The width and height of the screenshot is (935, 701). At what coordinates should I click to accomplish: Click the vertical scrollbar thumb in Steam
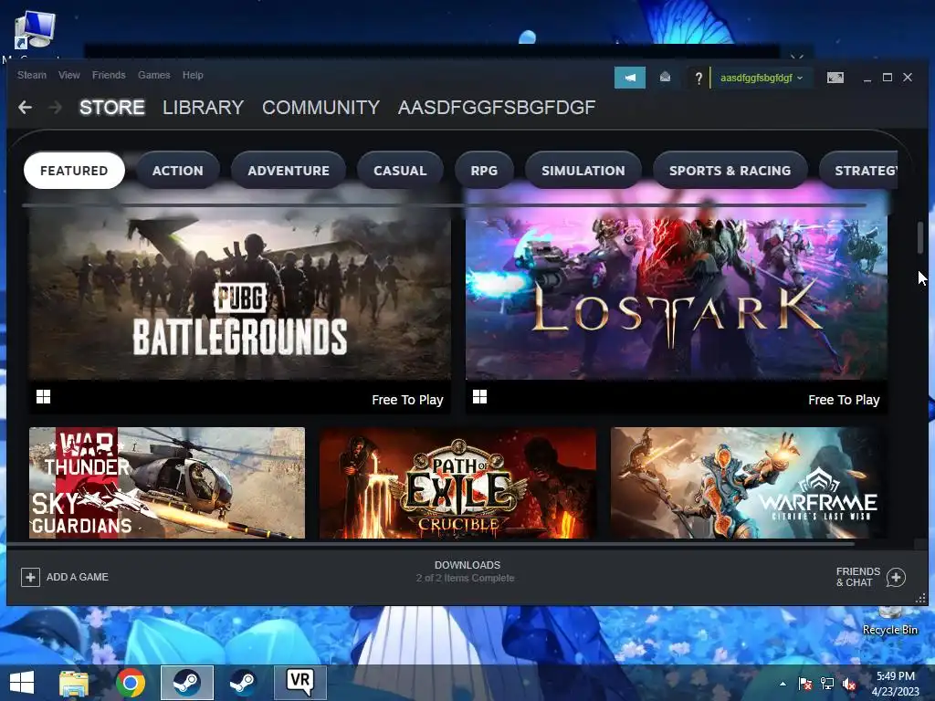(x=920, y=236)
